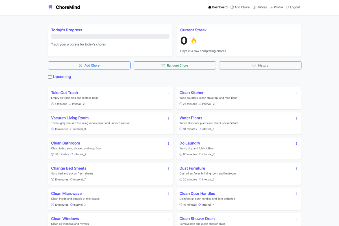Screen dimensions: 339x226
Task: Click the streak count showing zero
Action: pos(184,40)
